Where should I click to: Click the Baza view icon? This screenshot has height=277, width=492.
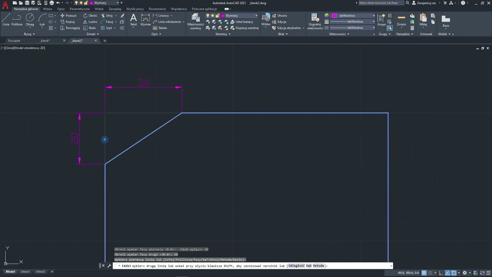pos(446,21)
